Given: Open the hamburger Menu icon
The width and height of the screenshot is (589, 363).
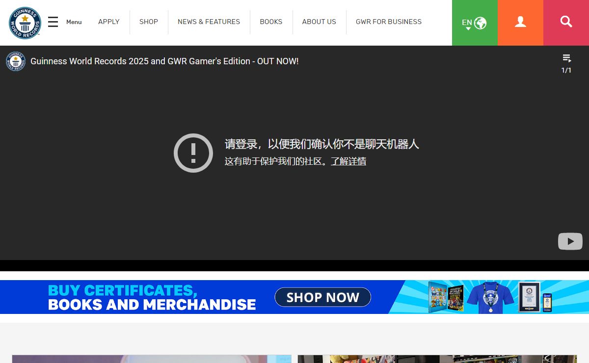Looking at the screenshot, I should [53, 22].
